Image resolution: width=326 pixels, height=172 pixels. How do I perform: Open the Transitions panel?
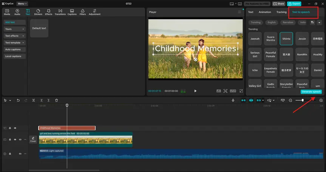[x=60, y=12]
